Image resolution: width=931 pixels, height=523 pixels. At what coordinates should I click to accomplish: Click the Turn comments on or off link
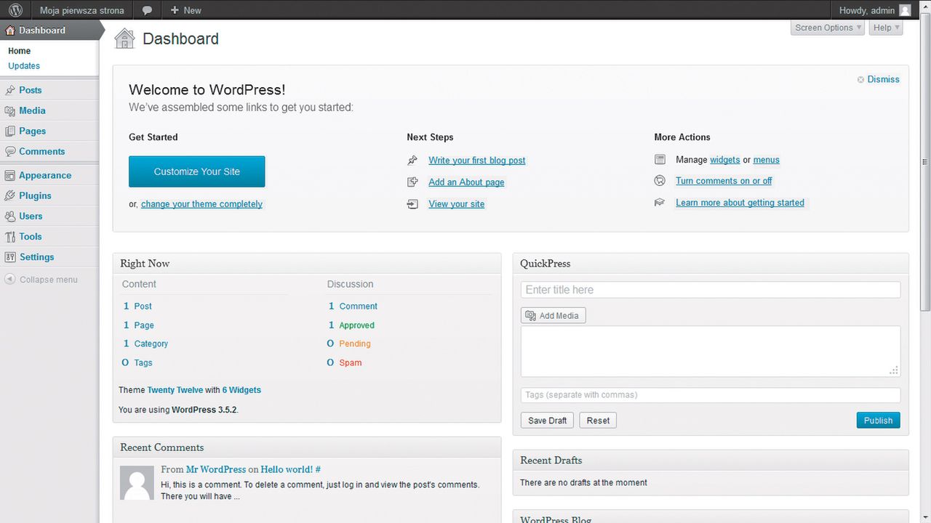coord(724,181)
